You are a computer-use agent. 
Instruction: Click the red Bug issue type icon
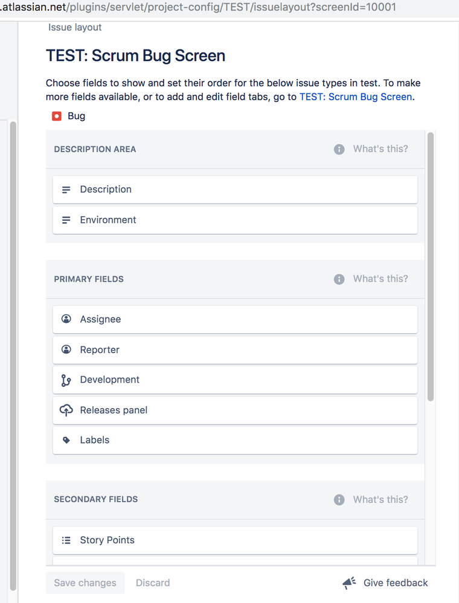[57, 116]
